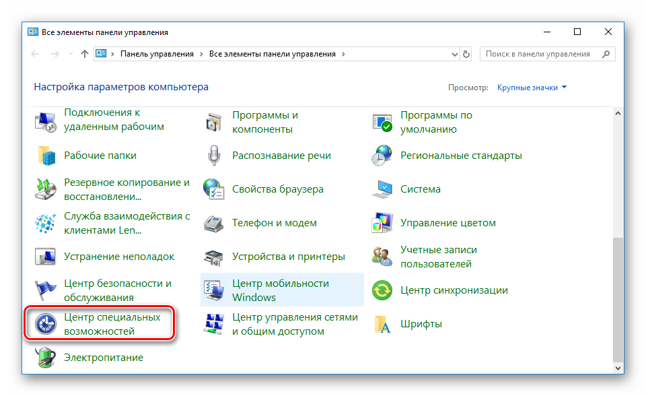Open the Управление цветом link
This screenshot has width=646, height=396.
(x=448, y=223)
